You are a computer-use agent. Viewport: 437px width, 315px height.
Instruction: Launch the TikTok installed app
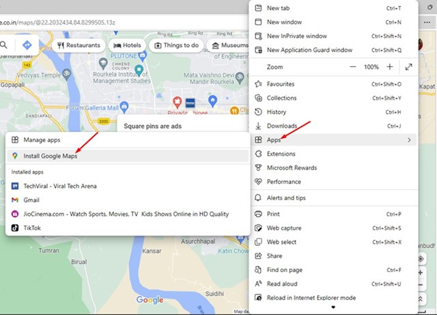[128, 228]
